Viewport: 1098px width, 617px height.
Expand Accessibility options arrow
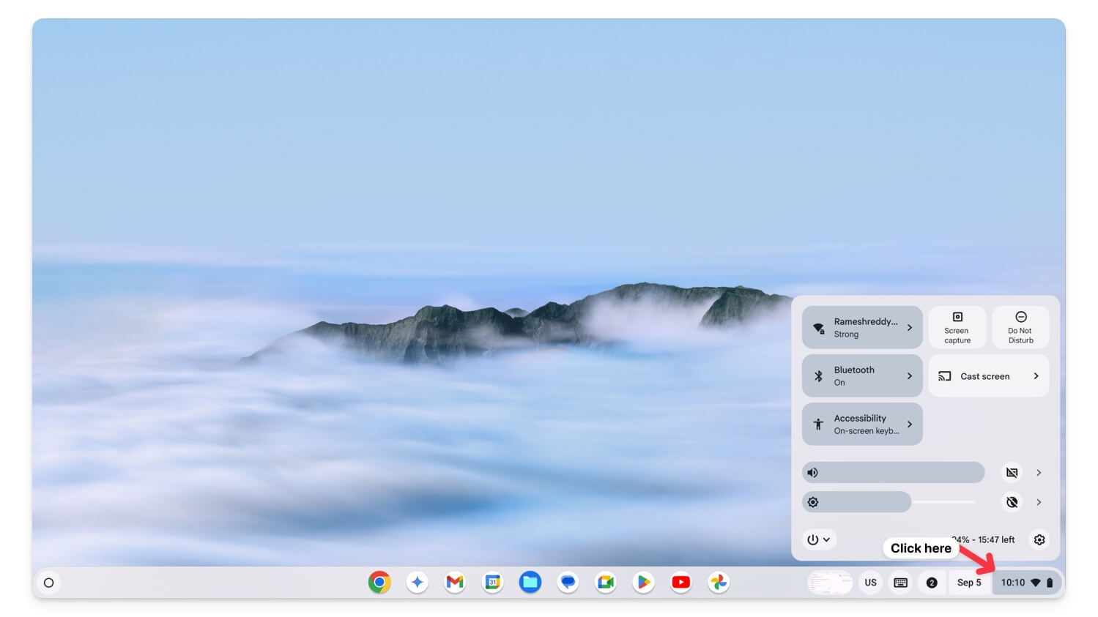pyautogui.click(x=910, y=424)
